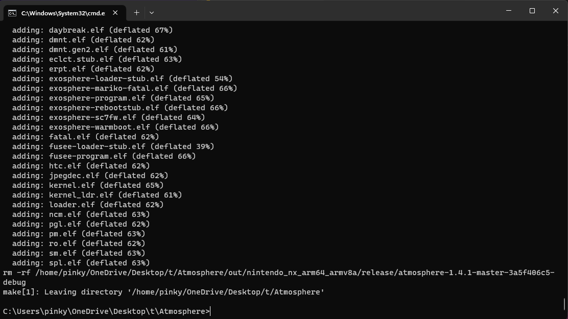Screen dimensions: 568x319
Task: Click the 'adding: loader.elf' output line
Action: (x=88, y=205)
